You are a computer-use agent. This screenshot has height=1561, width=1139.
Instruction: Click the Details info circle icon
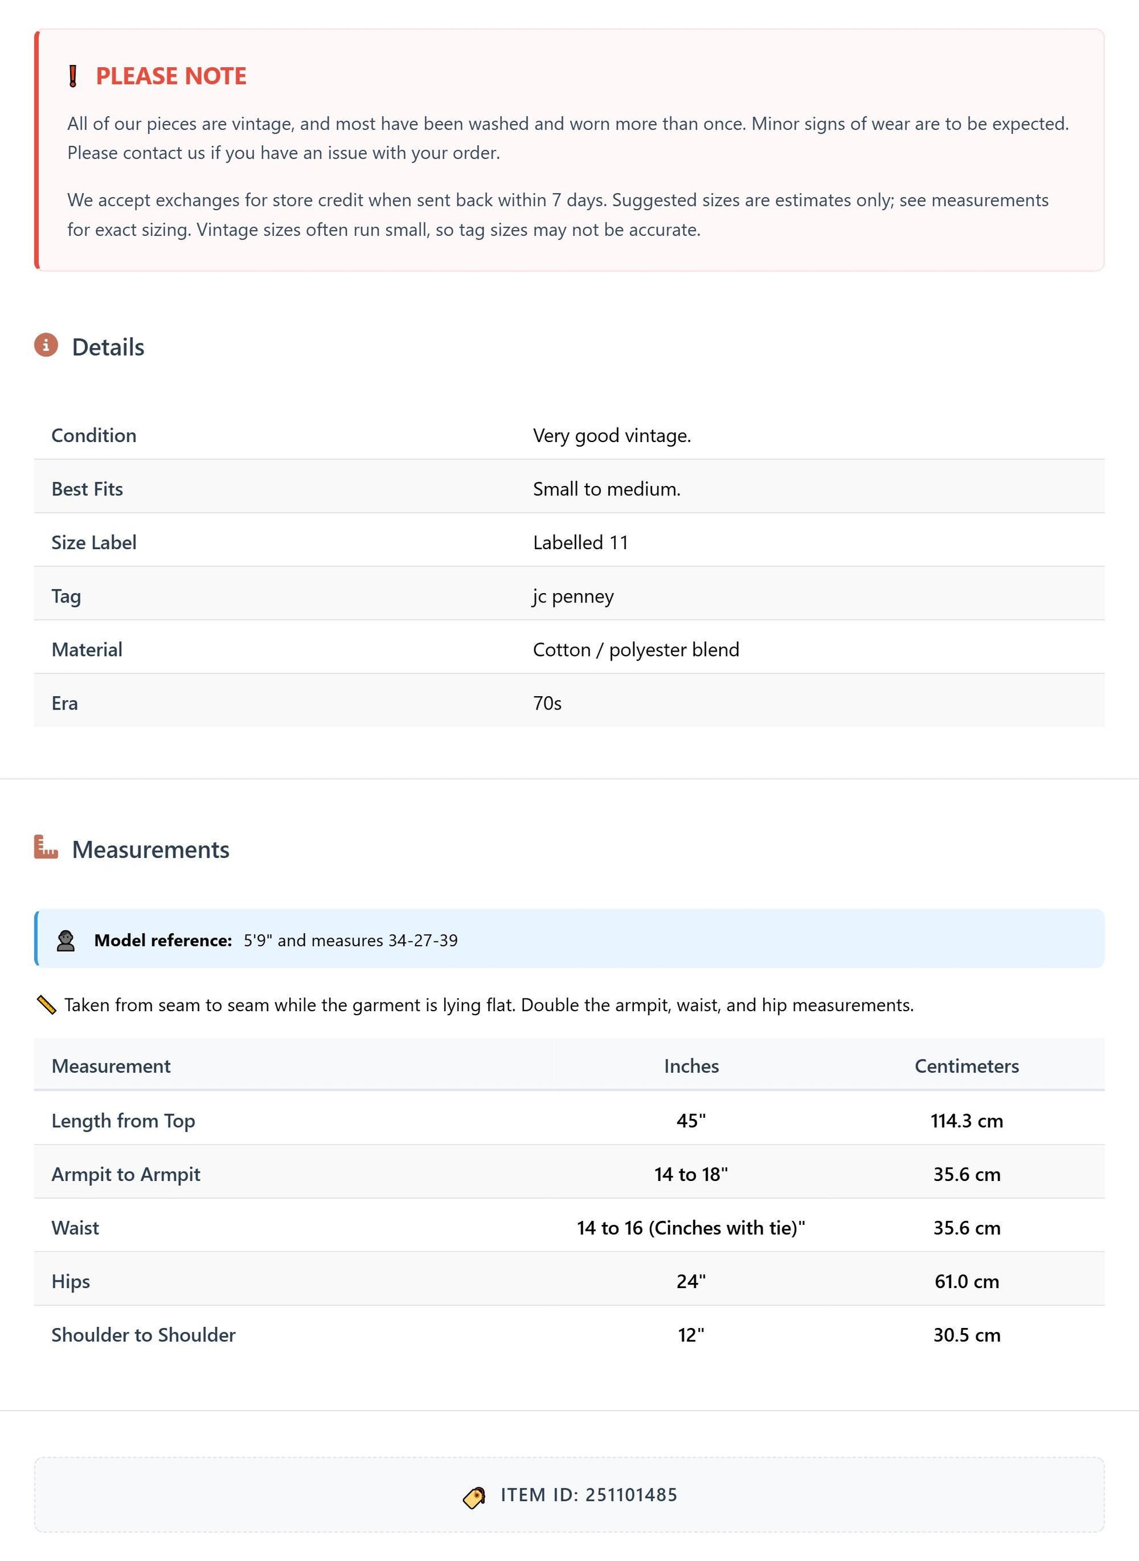coord(46,345)
